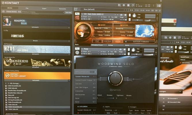The height and width of the screenshot is (115, 192).
Task: Click Instruments button under HZ01 library
Action: pos(35,54)
